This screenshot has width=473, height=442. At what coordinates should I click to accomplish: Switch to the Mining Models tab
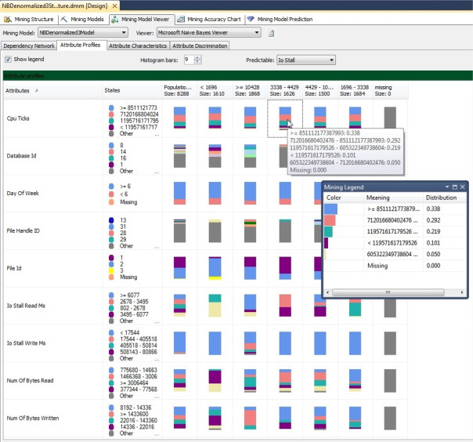tap(85, 18)
